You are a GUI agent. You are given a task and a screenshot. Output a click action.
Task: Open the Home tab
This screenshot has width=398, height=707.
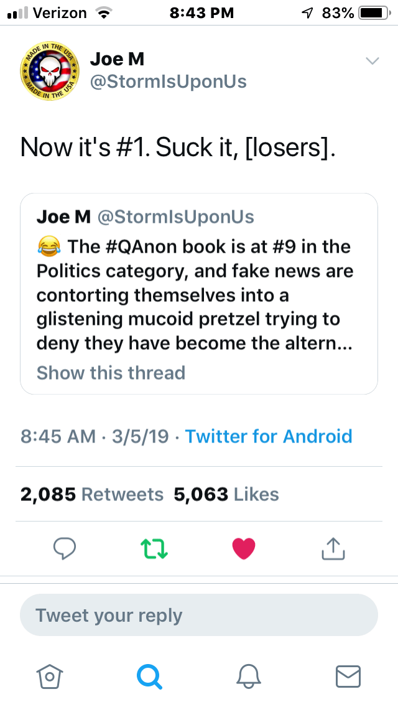[50, 676]
